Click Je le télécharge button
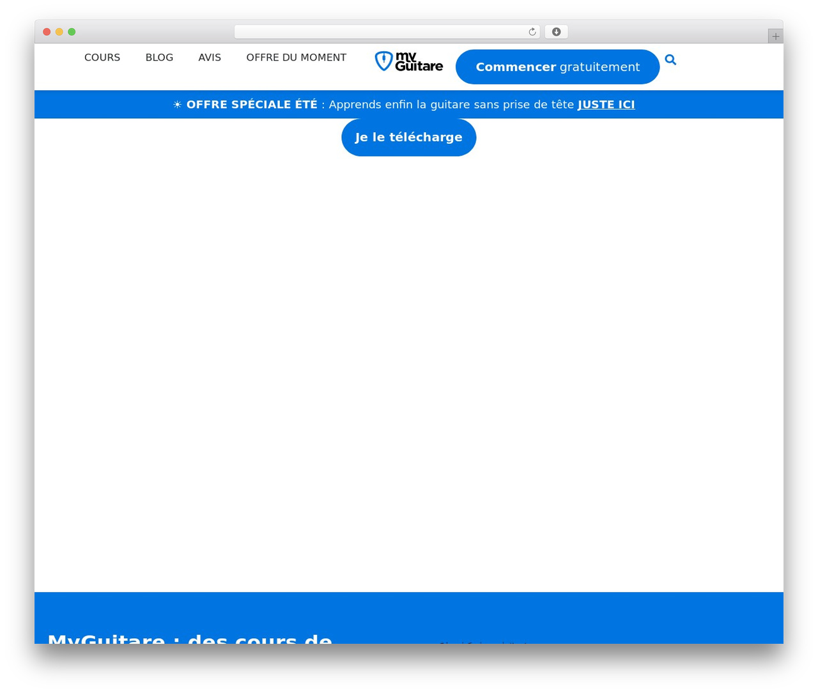818x693 pixels. click(x=409, y=137)
